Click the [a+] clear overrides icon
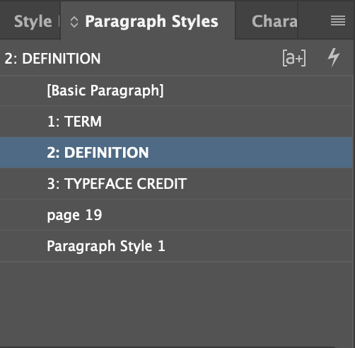The width and height of the screenshot is (355, 348). [x=294, y=58]
